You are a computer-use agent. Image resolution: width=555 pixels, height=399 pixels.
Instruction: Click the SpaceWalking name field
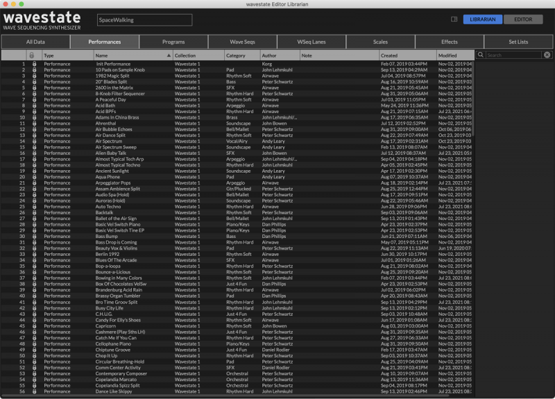click(144, 20)
